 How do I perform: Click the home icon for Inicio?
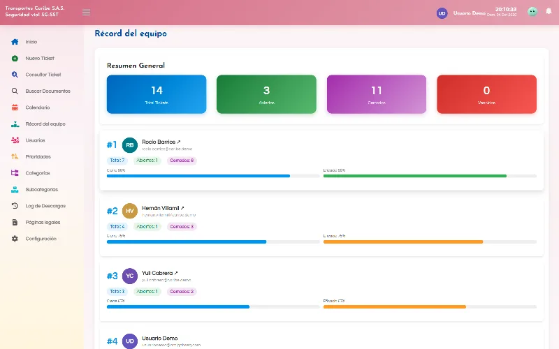pyautogui.click(x=15, y=42)
